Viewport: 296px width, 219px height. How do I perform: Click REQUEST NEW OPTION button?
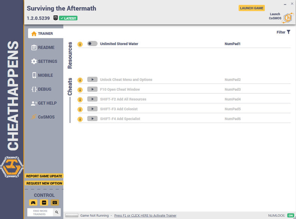44,183
